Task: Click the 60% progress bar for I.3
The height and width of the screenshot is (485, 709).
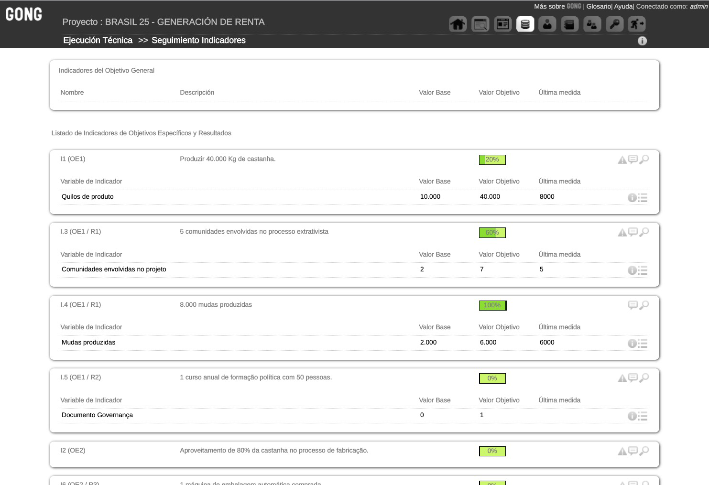Action: tap(492, 233)
